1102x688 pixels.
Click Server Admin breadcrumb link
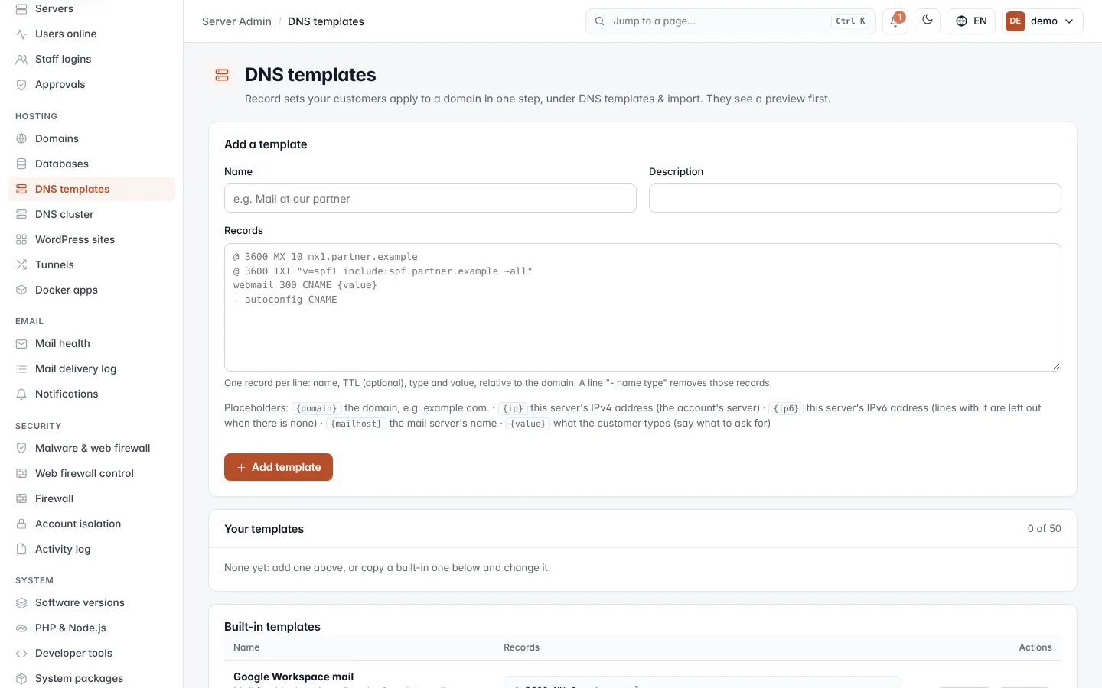236,21
